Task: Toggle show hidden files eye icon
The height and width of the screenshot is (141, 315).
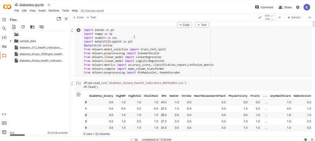Action: pos(42,27)
